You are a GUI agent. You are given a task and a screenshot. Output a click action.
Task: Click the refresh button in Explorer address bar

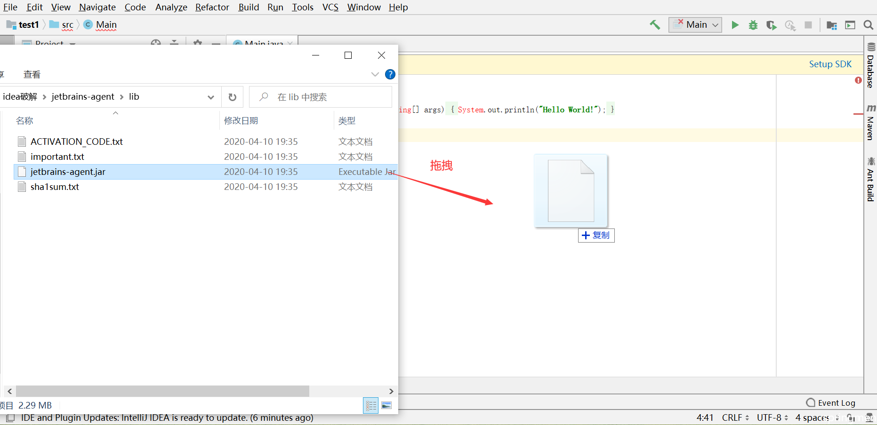232,97
